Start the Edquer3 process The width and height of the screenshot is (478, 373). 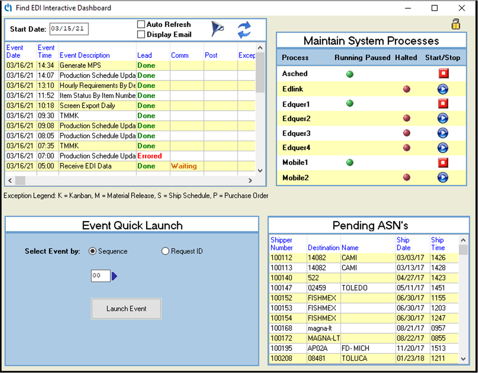click(443, 133)
